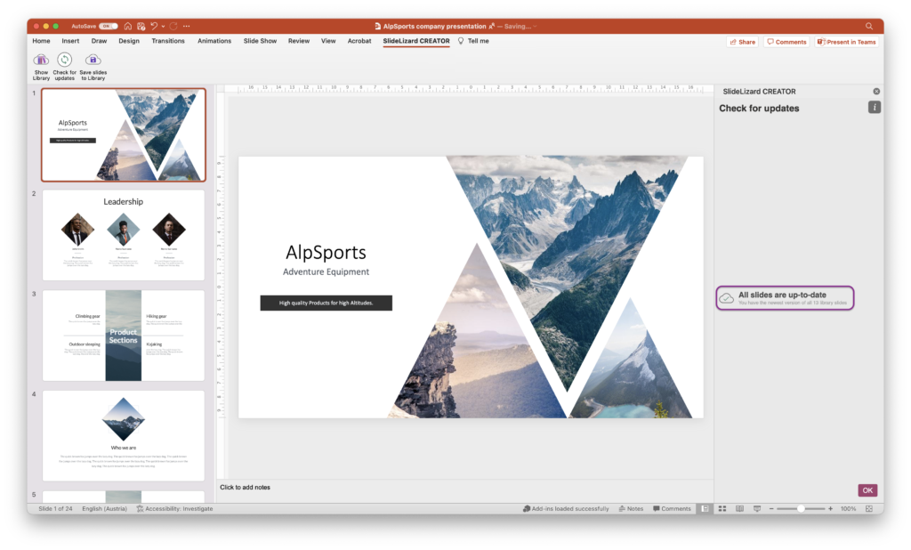
Task: Select slide 4 Who we are thumbnail
Action: pyautogui.click(x=123, y=435)
